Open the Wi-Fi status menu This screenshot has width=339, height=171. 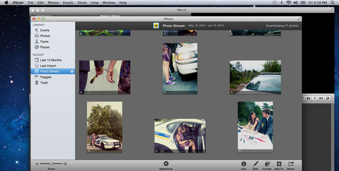[x=289, y=3]
